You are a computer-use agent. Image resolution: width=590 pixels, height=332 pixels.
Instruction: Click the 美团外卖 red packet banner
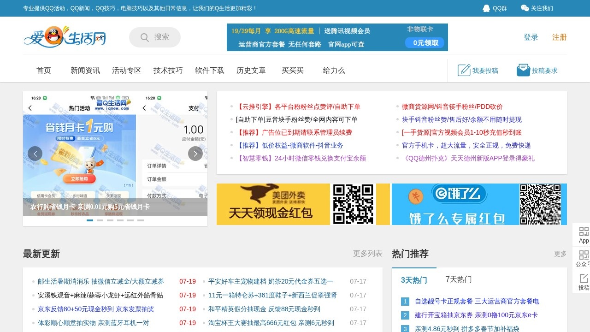(303, 204)
